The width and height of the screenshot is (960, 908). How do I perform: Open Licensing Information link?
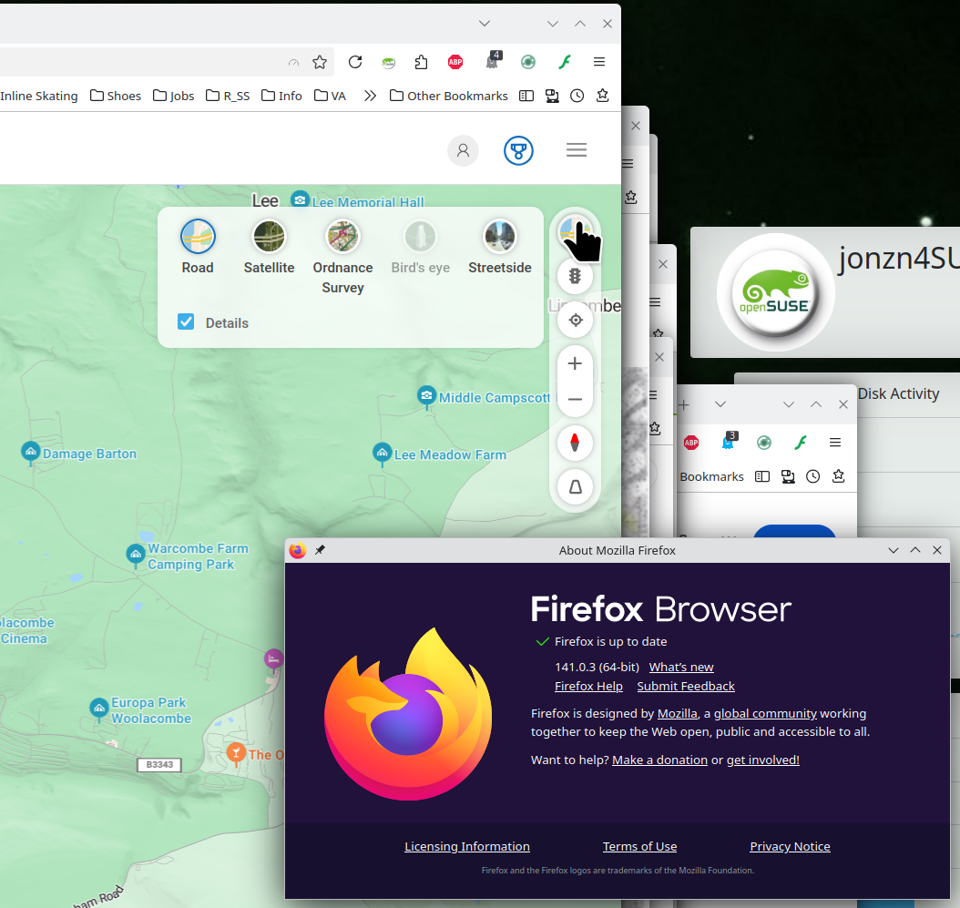(467, 846)
